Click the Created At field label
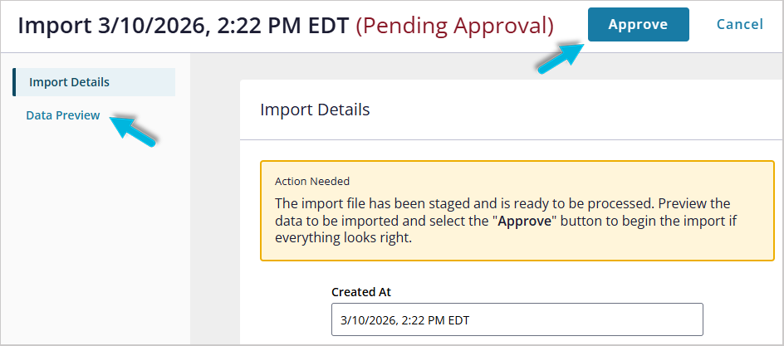Screen dimensions: 784x346 click(361, 292)
